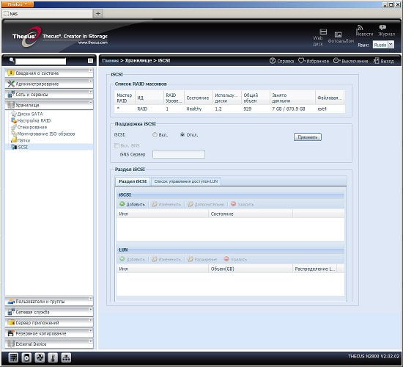This screenshot has height=367, width=403.
Task: Click the temperature status icon in bottom bar
Action: click(53, 357)
